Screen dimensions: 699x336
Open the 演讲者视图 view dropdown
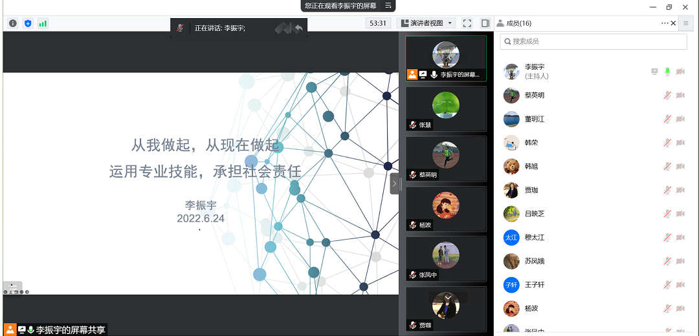(x=427, y=23)
